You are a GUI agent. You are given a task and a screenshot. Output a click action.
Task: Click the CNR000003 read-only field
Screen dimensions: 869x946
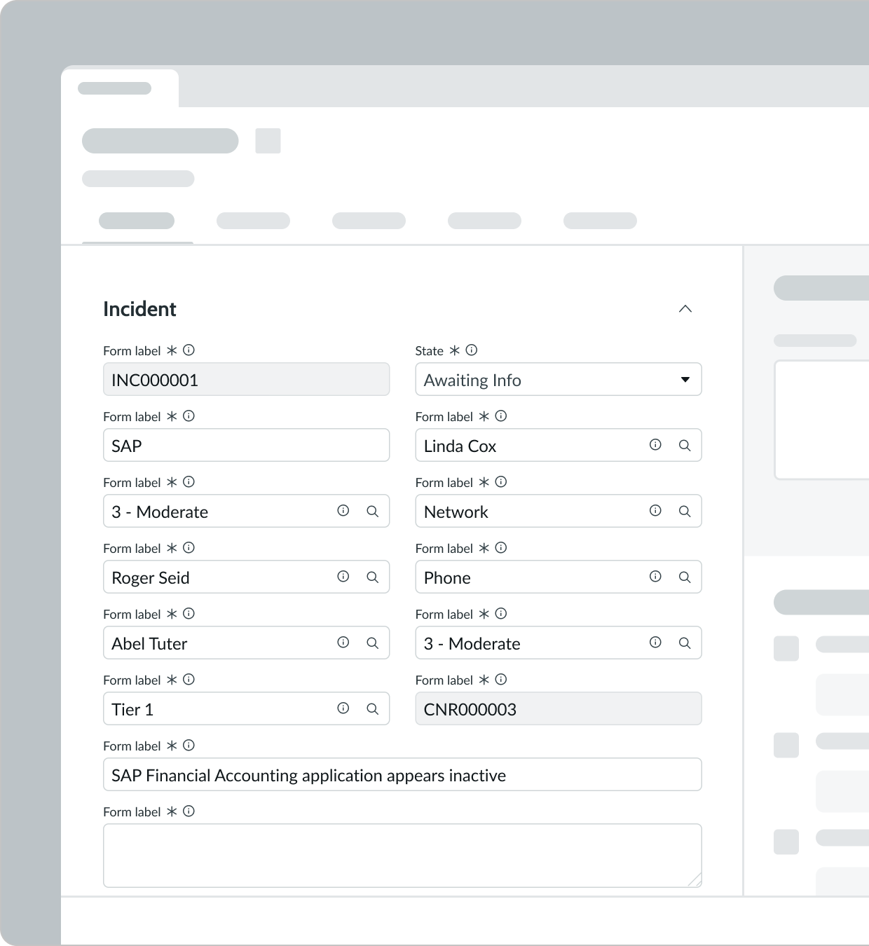coord(558,708)
